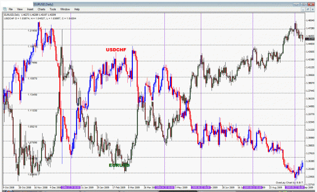Click the 1.37445 price axis value
Screen dimensions: 317x192
point(310,91)
